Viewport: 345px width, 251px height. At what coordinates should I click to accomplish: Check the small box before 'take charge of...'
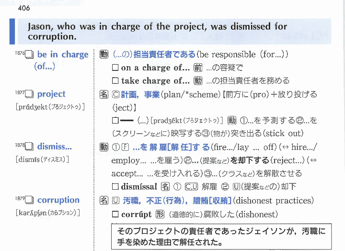click(x=115, y=81)
